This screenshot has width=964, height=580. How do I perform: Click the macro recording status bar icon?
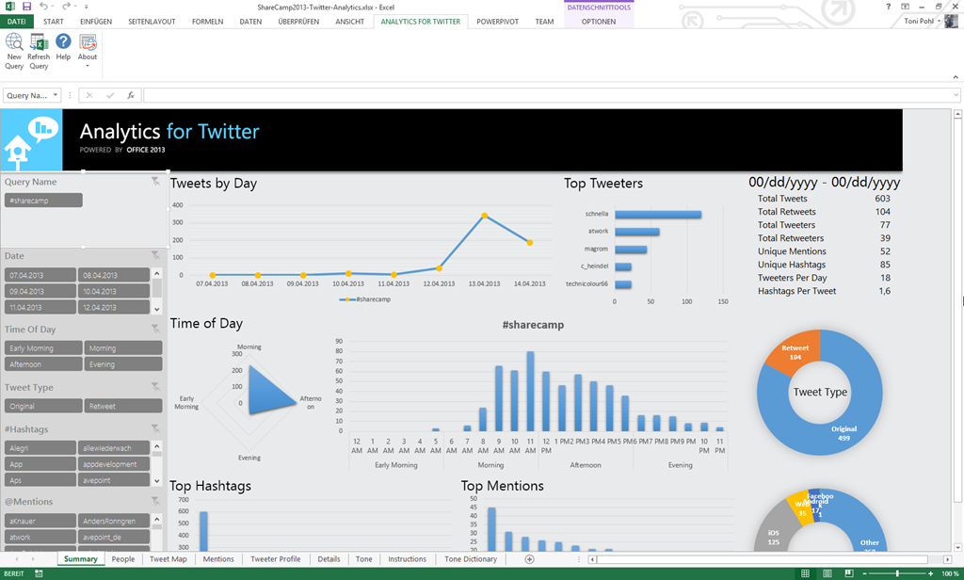pyautogui.click(x=39, y=573)
